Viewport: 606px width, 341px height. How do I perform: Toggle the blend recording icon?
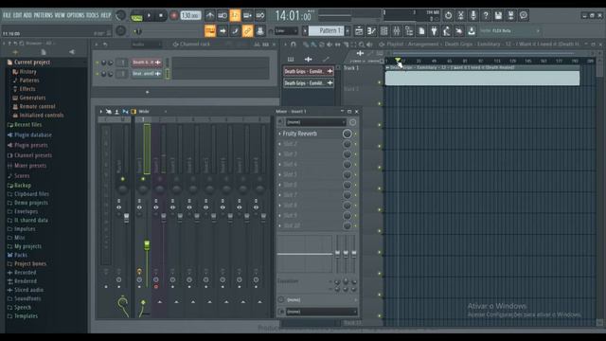(247, 15)
